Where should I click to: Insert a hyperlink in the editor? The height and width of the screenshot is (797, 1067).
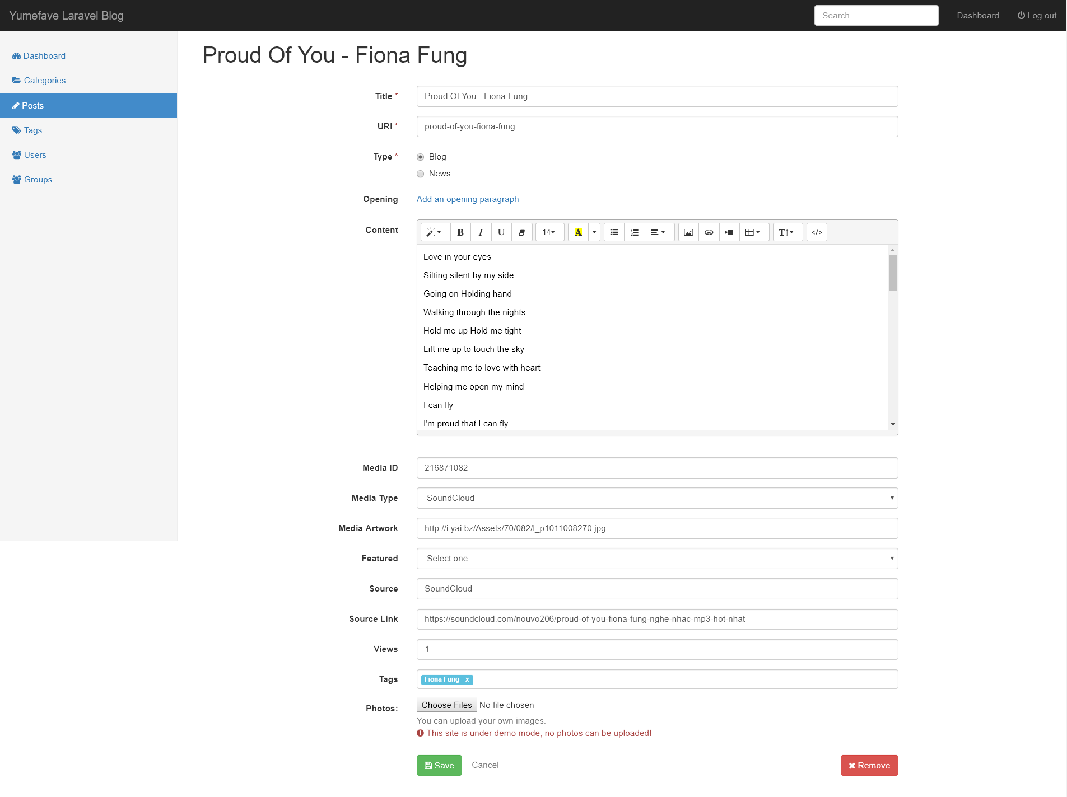(x=709, y=232)
